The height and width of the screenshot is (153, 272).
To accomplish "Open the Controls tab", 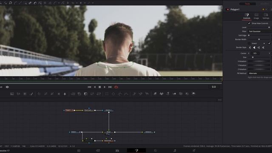I will [x=246, y=16].
